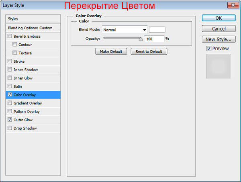Toggle the Preview checkbox
Image resolution: width=241 pixels, height=182 pixels.
pos(209,49)
